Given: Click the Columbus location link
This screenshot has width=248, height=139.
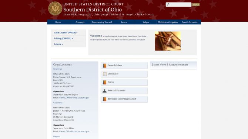Looking at the screenshot, I should click(x=58, y=103).
